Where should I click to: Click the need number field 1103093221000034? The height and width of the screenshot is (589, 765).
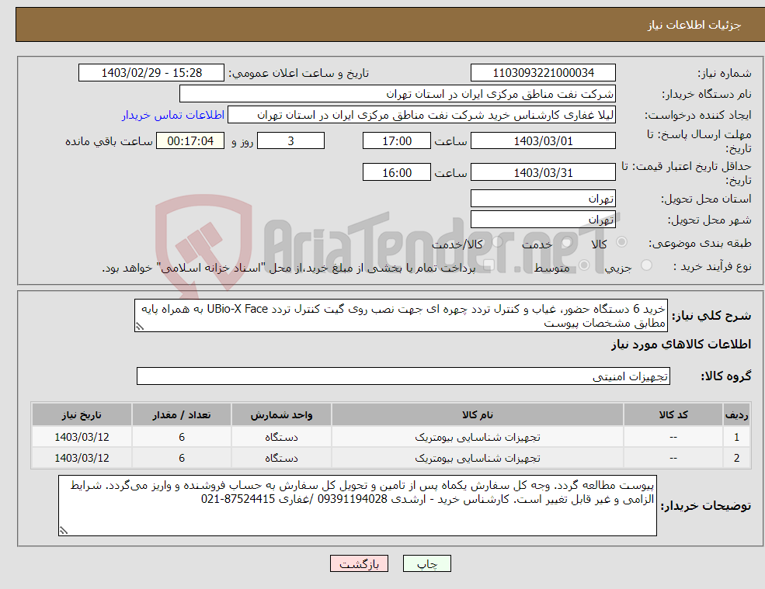[x=543, y=73]
